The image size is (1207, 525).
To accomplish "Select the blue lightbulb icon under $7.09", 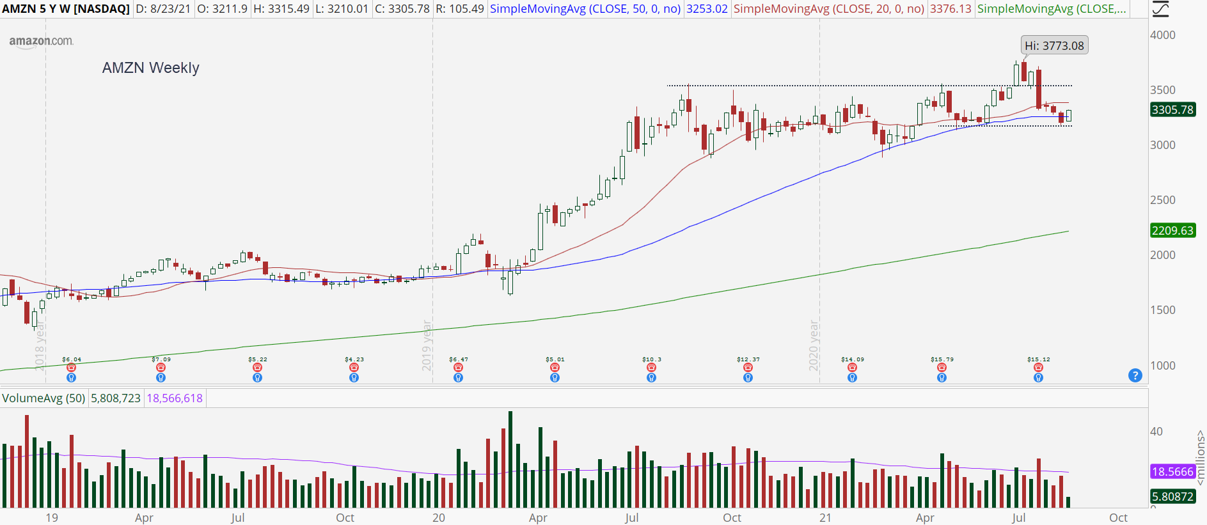I will point(161,378).
